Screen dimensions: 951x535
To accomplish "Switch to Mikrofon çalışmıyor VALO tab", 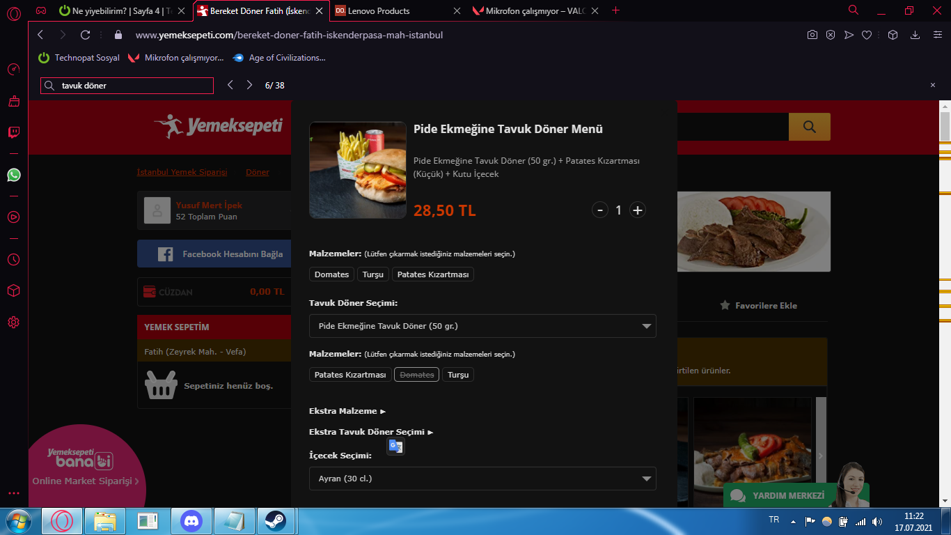I will 535,10.
